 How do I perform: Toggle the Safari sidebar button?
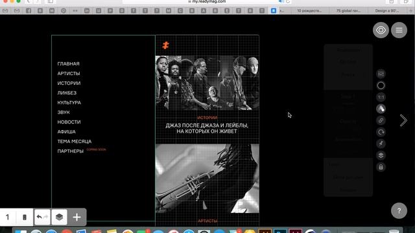coord(51,1)
